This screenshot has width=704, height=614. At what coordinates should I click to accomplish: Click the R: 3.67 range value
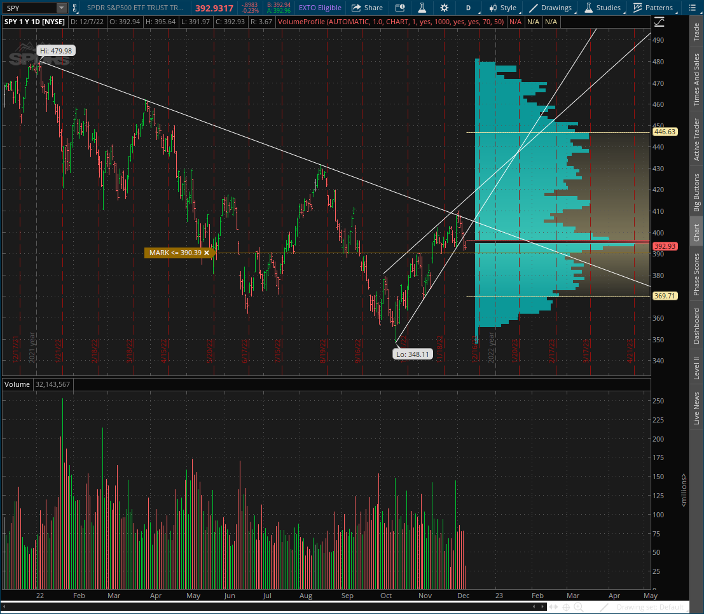[x=261, y=22]
